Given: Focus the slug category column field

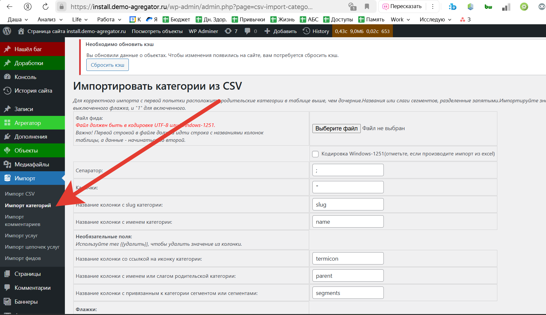Looking at the screenshot, I should click(x=348, y=205).
